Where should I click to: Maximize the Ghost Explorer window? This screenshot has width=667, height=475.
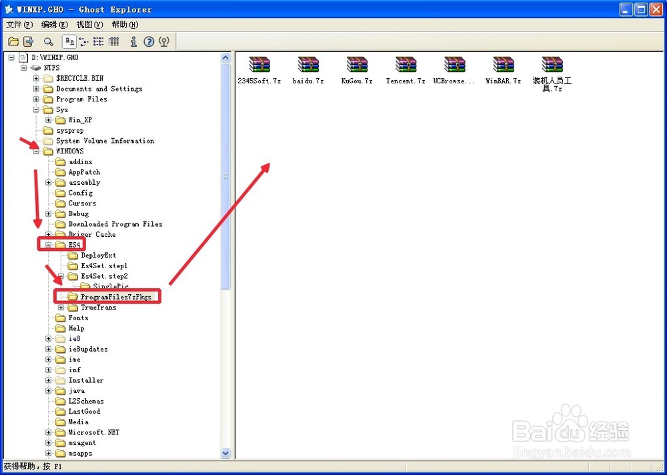641,9
